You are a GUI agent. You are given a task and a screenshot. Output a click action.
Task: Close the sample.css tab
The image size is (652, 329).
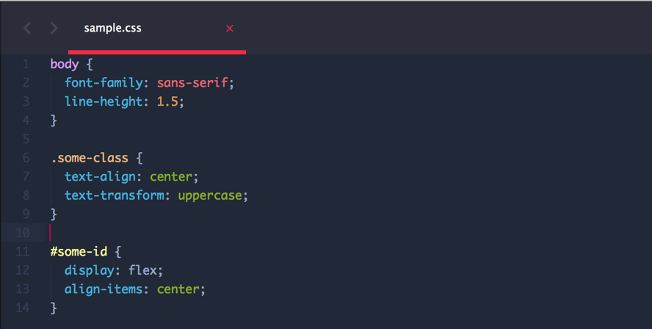tap(230, 29)
